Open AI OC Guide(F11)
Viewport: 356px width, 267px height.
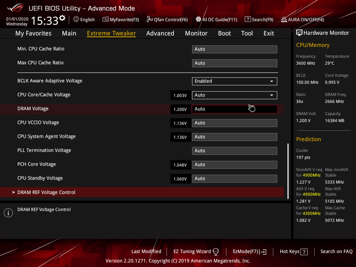point(216,19)
